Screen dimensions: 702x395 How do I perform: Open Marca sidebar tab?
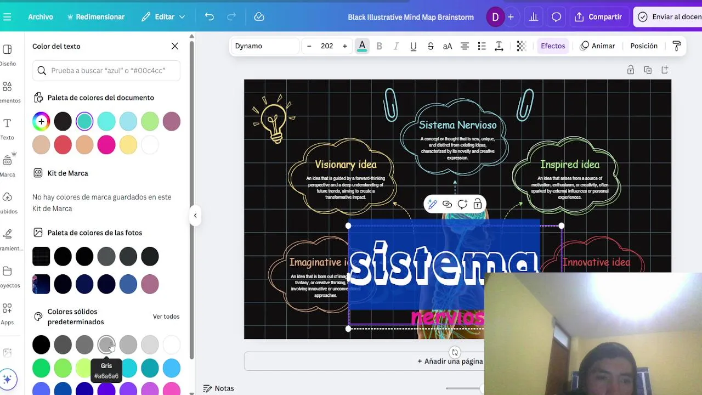click(8, 166)
